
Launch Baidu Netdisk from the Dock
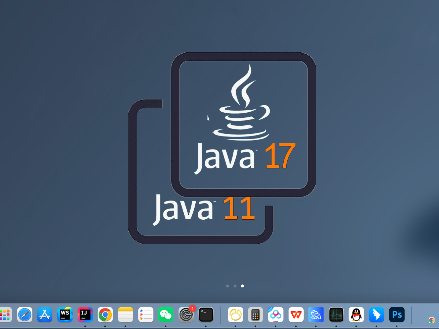click(x=276, y=315)
